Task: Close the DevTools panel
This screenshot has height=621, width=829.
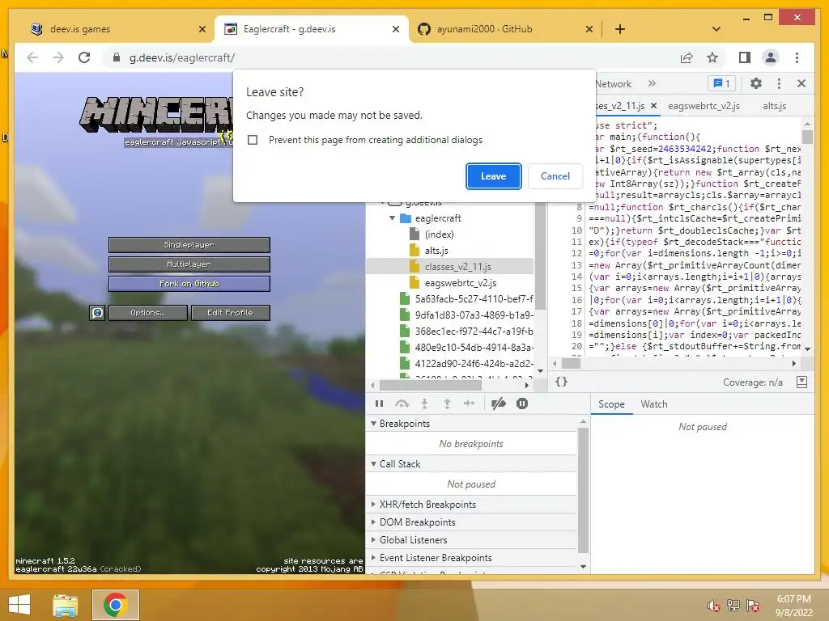Action: 801,83
